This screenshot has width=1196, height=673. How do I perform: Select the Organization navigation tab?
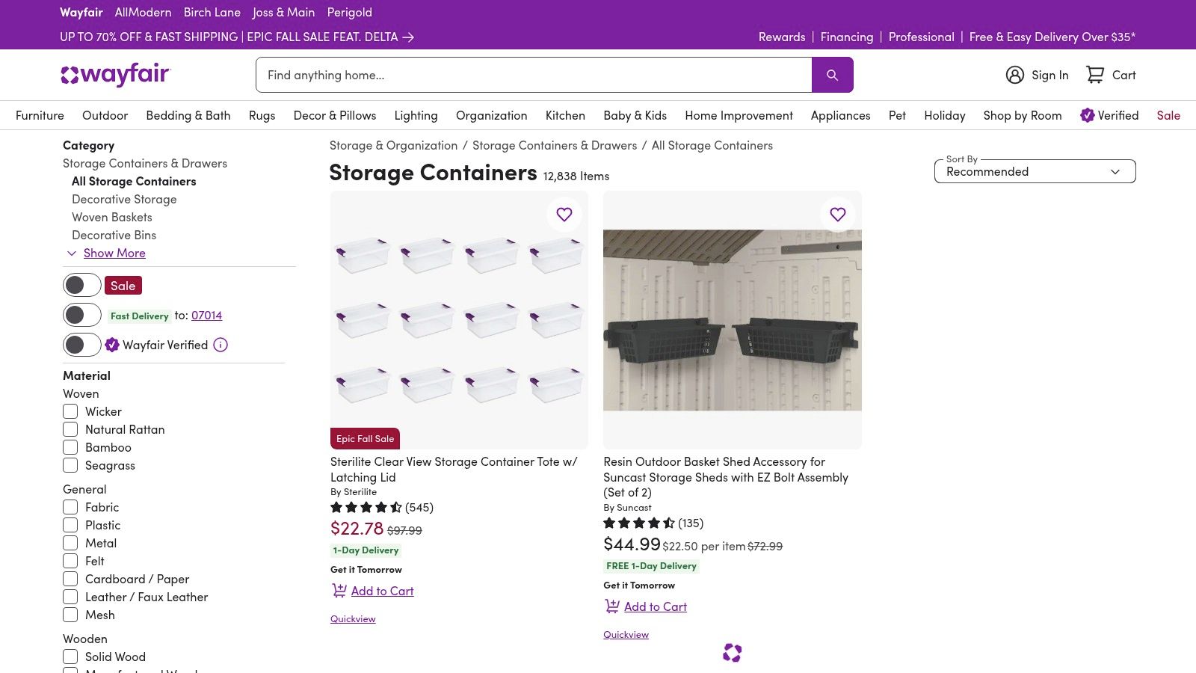pyautogui.click(x=491, y=115)
